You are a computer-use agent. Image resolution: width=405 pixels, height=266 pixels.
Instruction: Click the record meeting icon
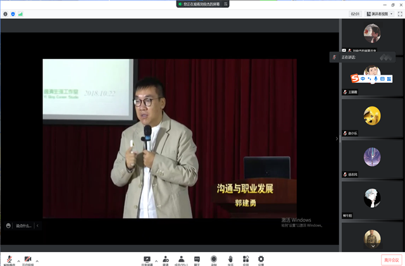tap(214, 258)
